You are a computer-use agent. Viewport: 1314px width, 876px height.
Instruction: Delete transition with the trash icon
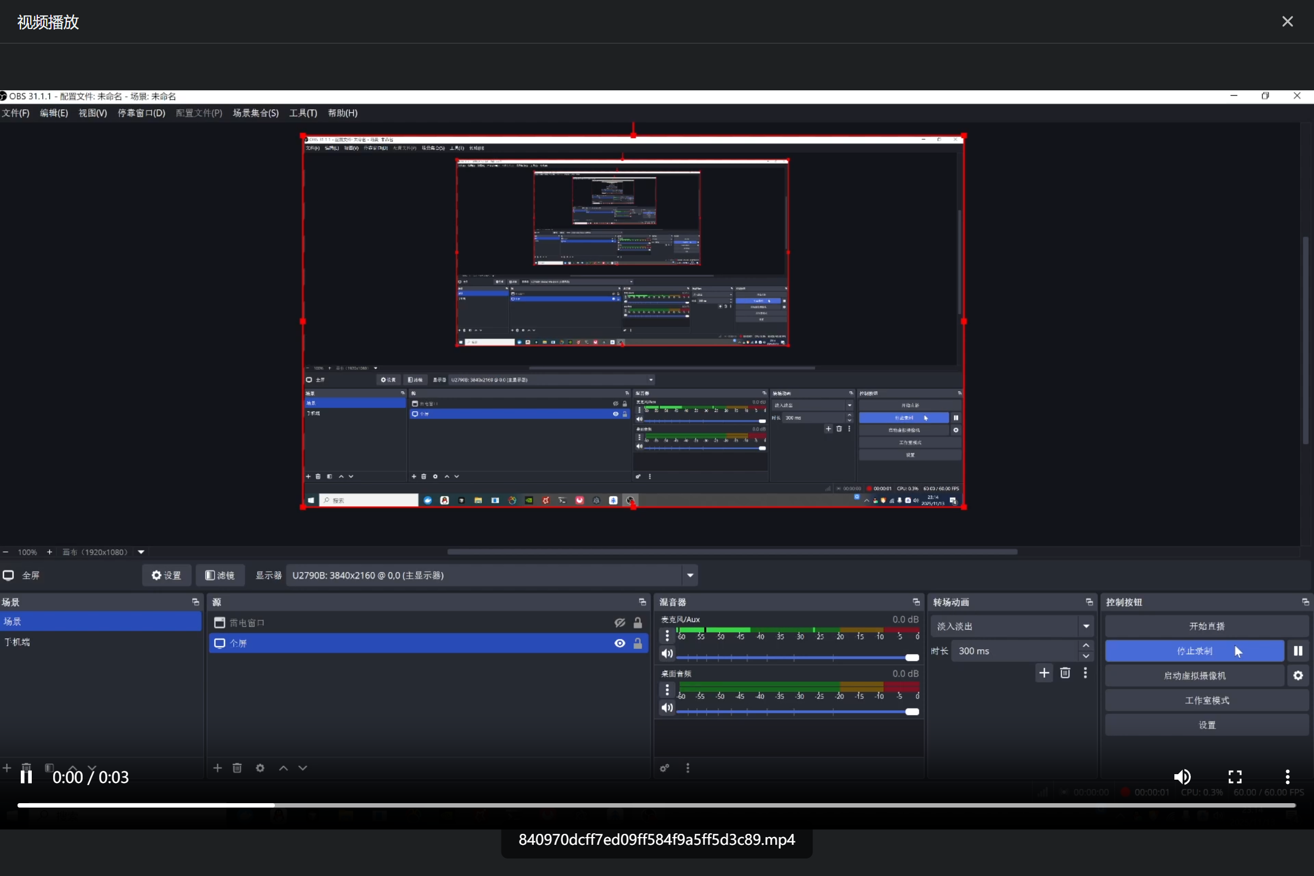pos(1065,673)
